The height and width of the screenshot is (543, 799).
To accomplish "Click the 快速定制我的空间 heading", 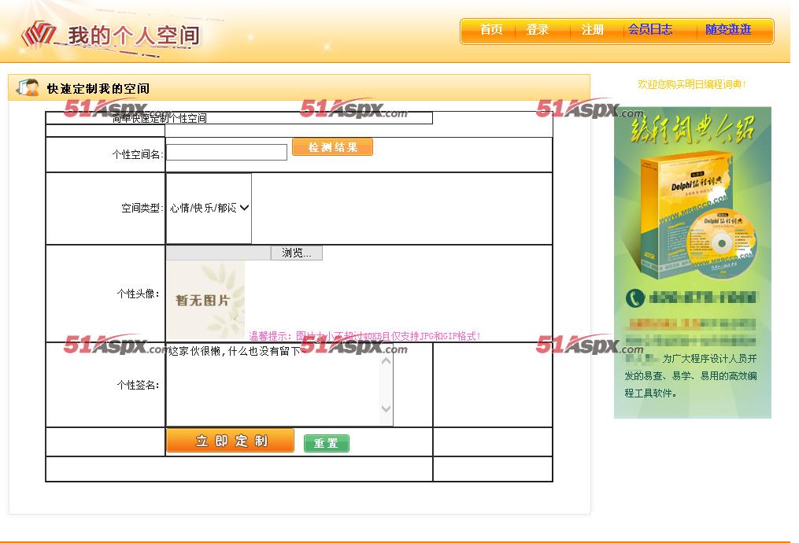I will pos(98,89).
